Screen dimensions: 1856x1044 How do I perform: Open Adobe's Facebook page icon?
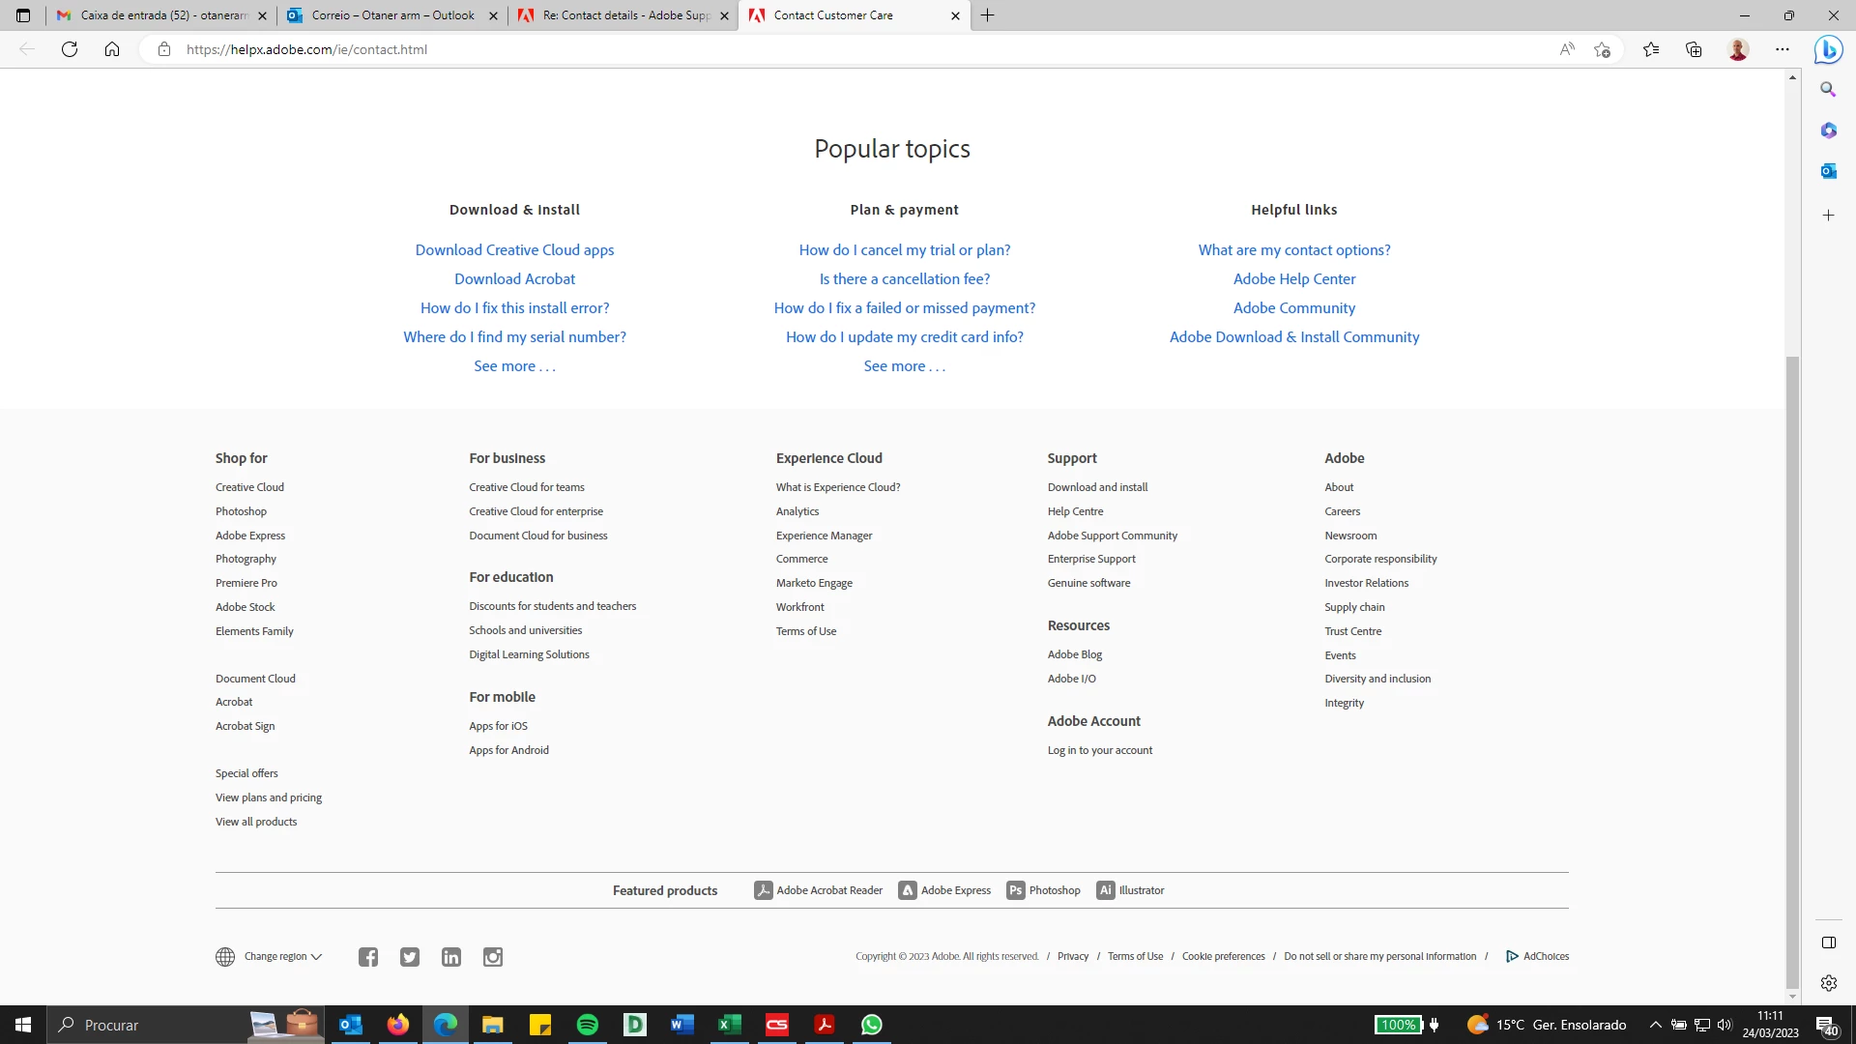[x=368, y=957]
